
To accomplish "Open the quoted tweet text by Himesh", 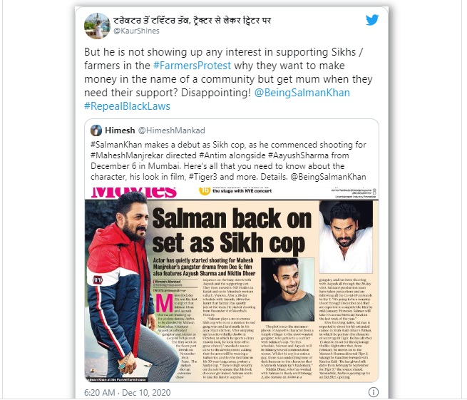I will click(x=228, y=161).
